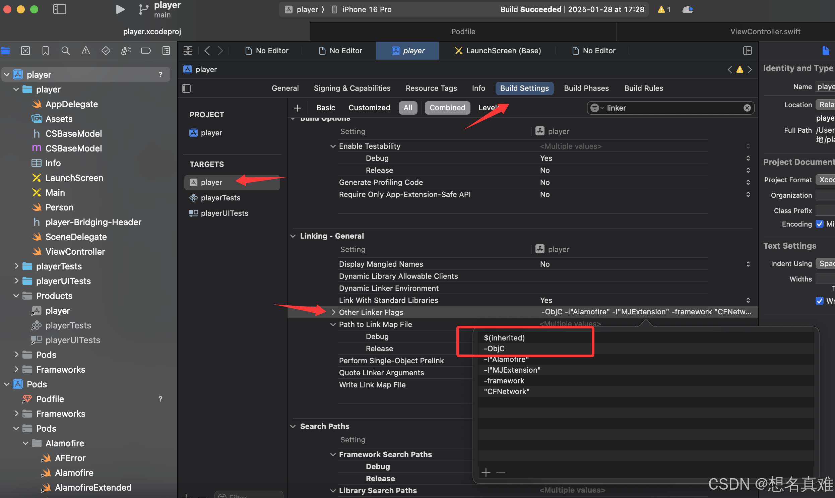Open the Bookmark navigator icon

tap(45, 51)
